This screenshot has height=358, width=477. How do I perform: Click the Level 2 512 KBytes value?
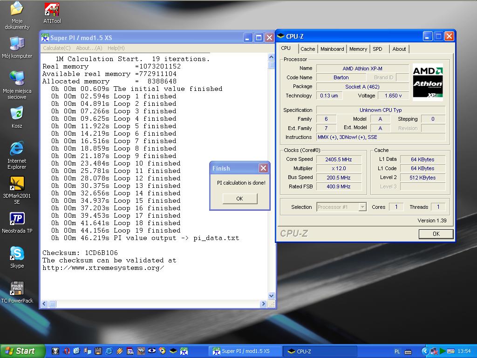(422, 178)
